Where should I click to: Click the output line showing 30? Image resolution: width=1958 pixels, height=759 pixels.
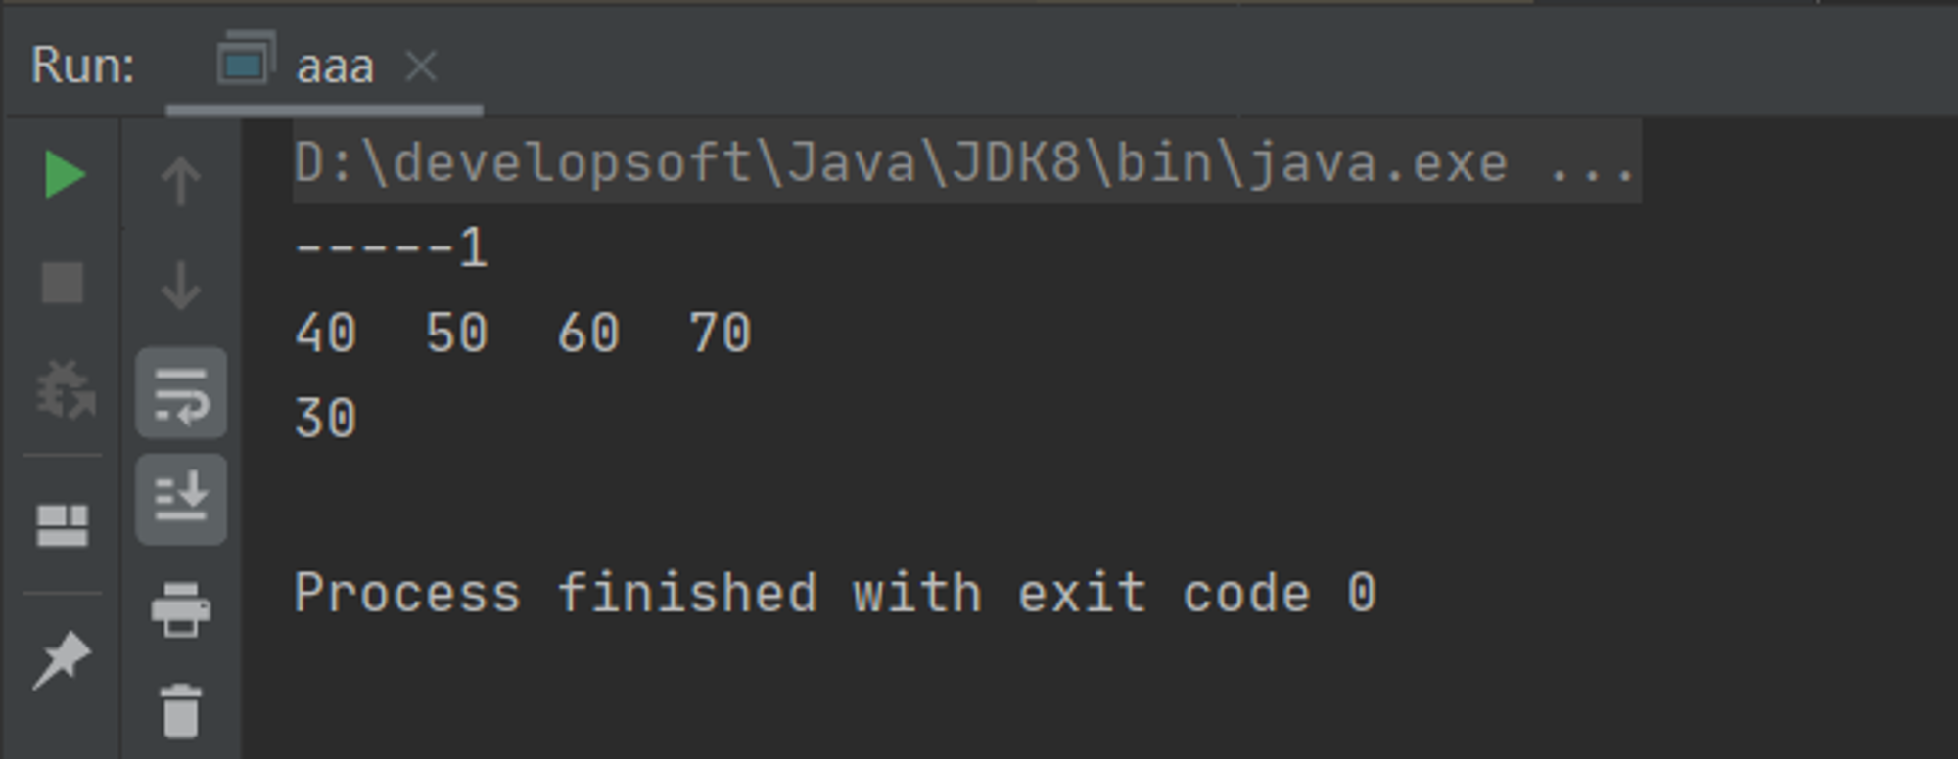[x=326, y=418]
